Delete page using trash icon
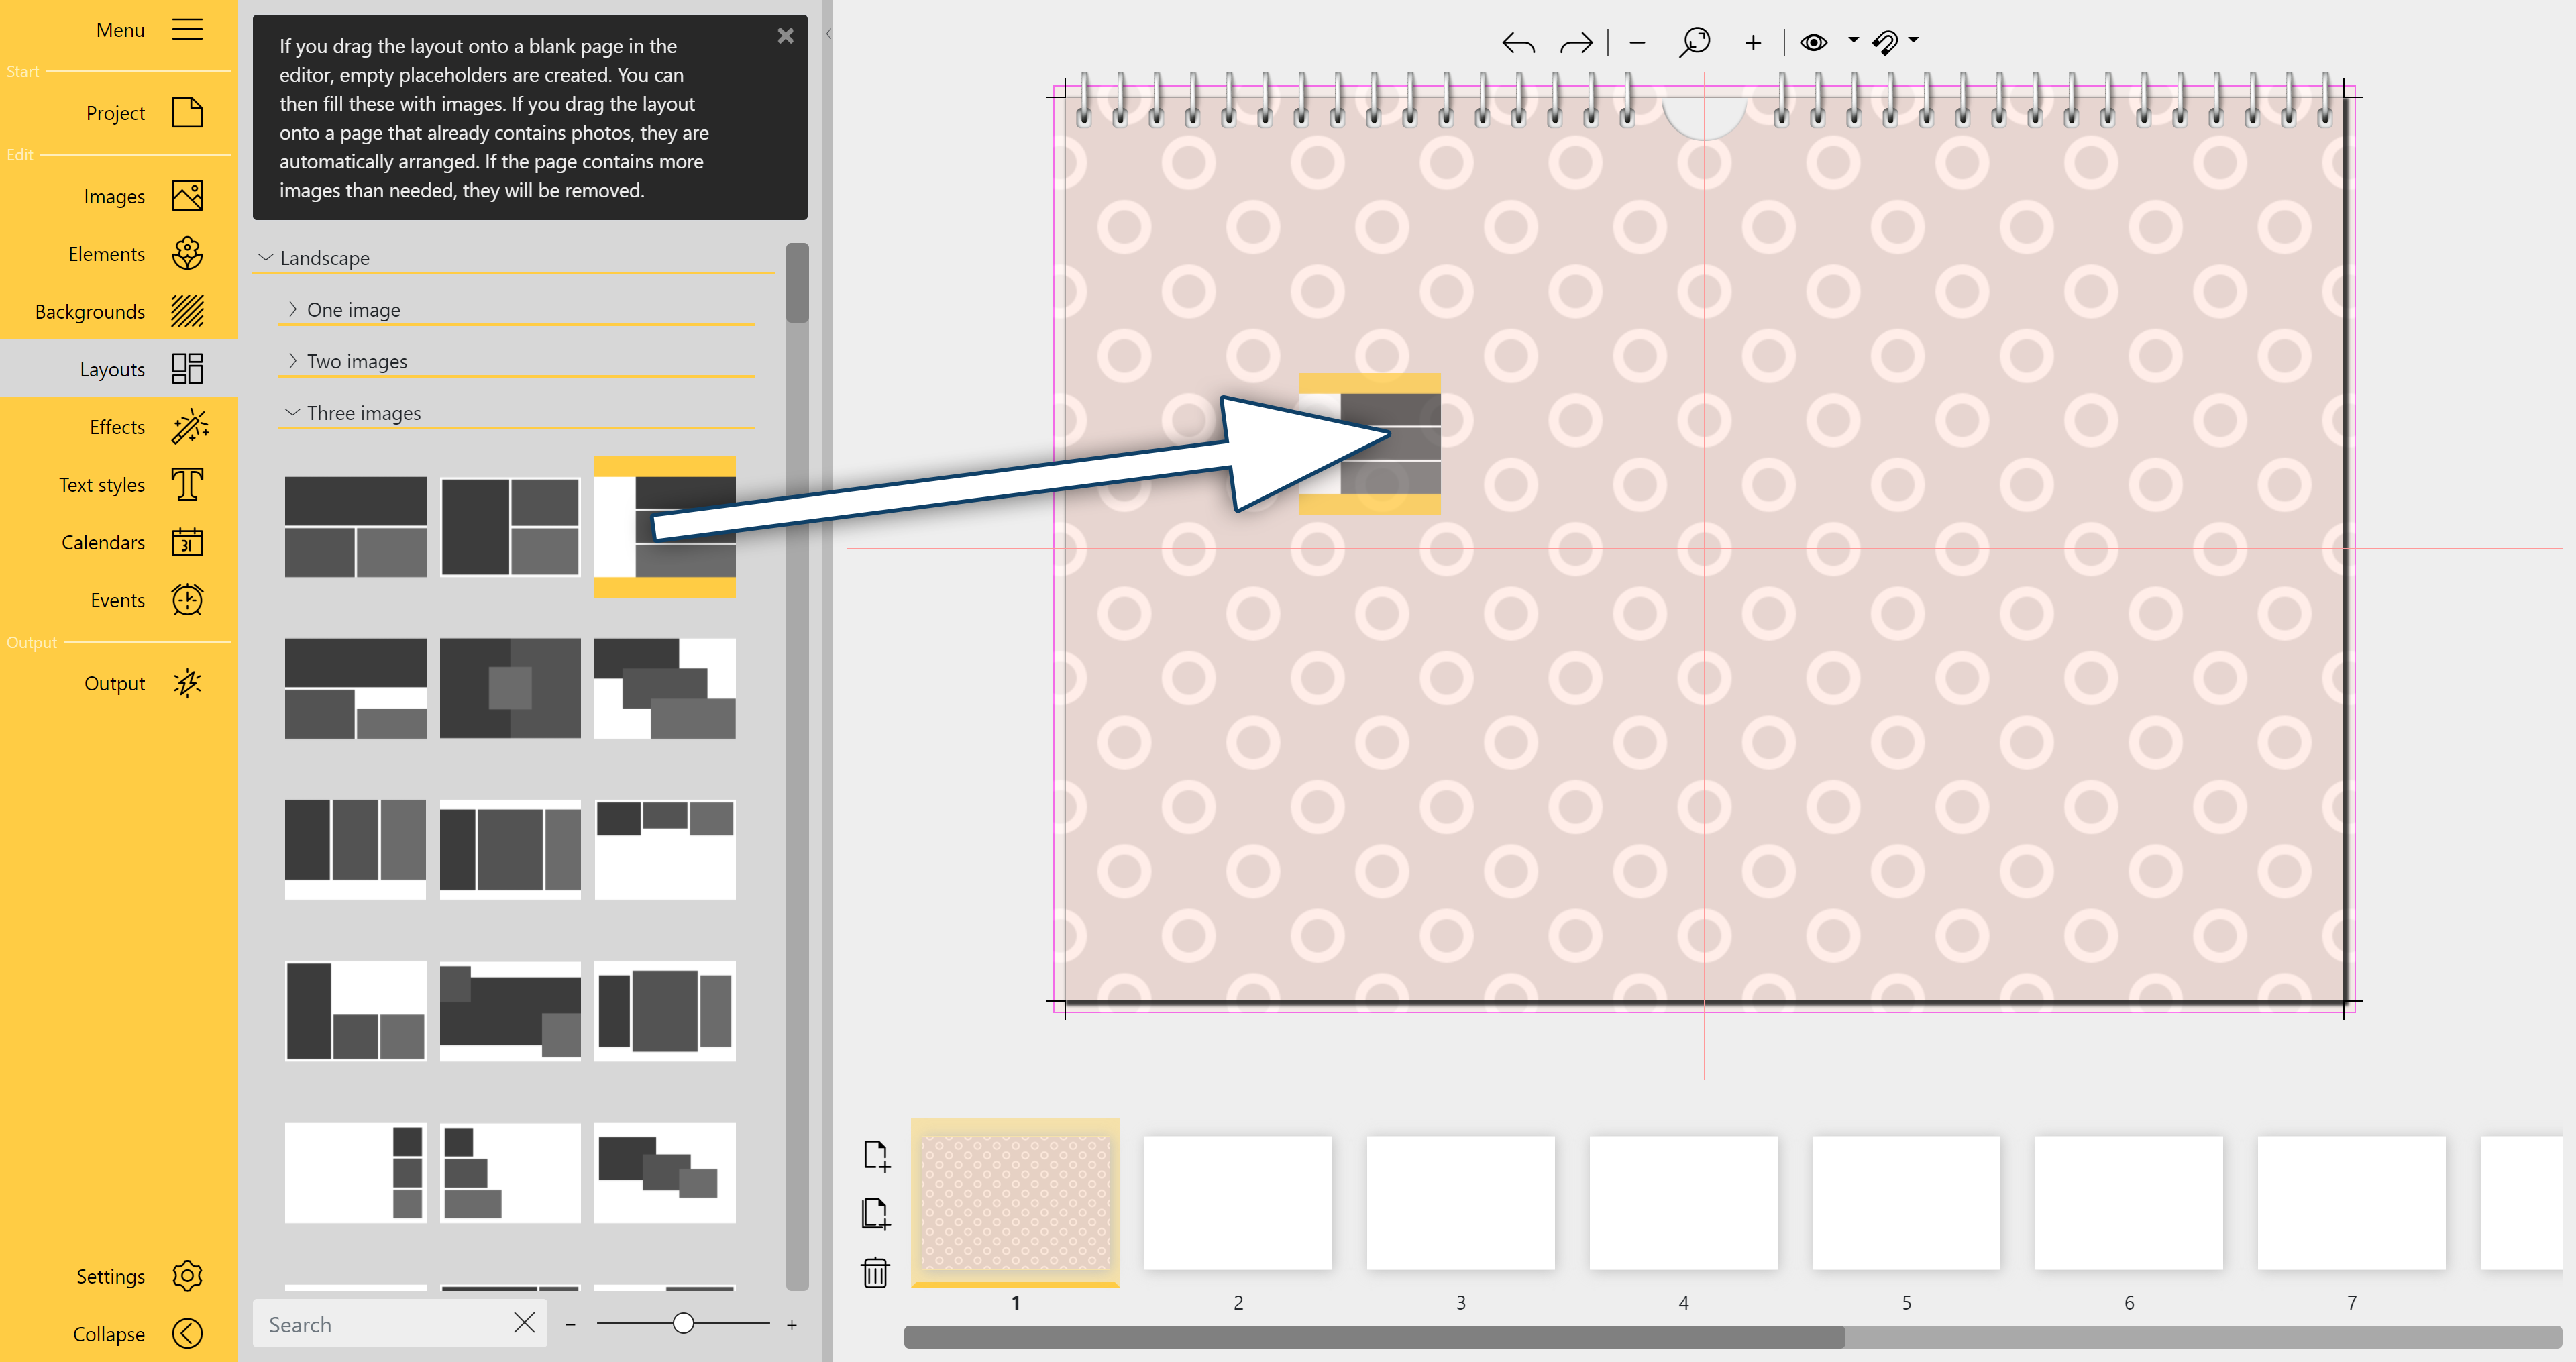 [x=875, y=1272]
